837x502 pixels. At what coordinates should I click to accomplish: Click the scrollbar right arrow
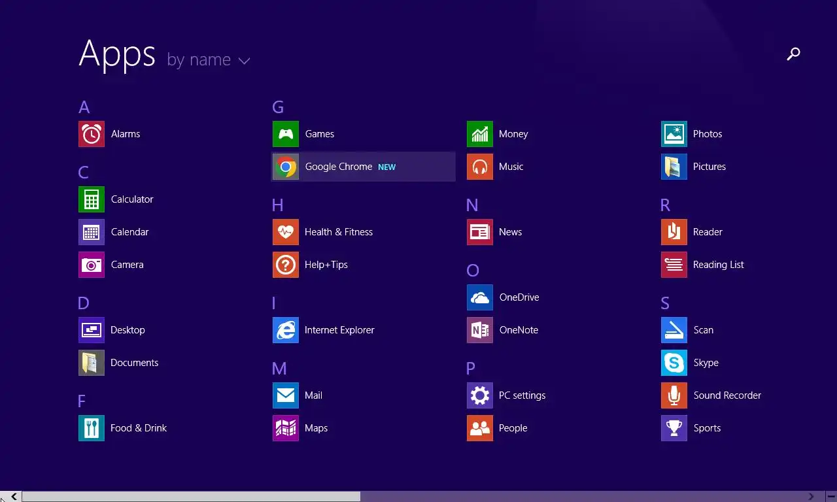pyautogui.click(x=811, y=497)
